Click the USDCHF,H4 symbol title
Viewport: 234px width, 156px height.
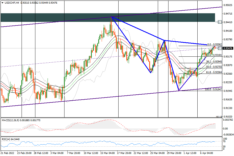tap(10, 3)
